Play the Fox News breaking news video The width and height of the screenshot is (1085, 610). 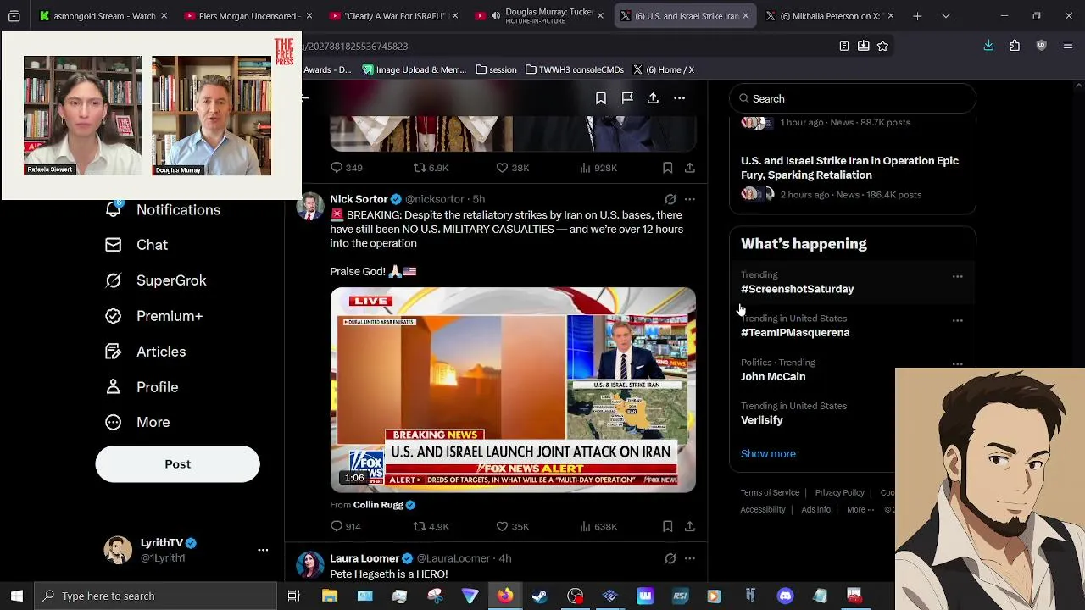[x=513, y=390]
